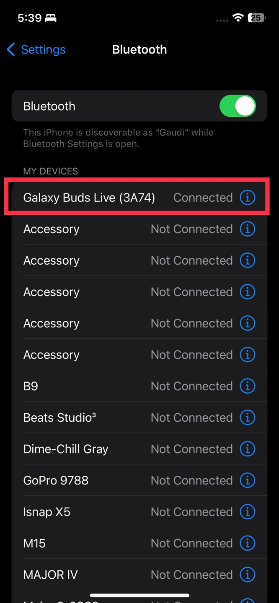Select Galaxy Buds Live (3A74) device
Viewport: 279px width, 603px height.
tap(89, 198)
